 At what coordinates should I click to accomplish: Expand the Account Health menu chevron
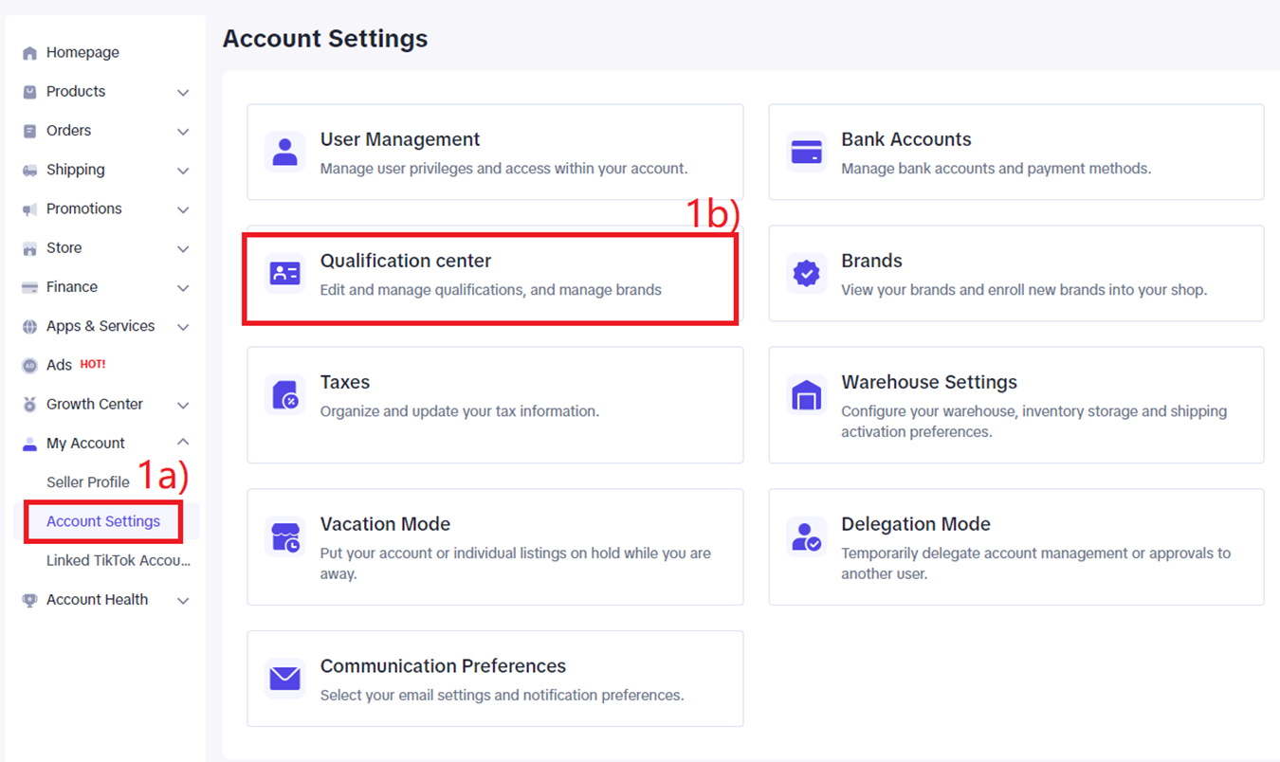[183, 600]
